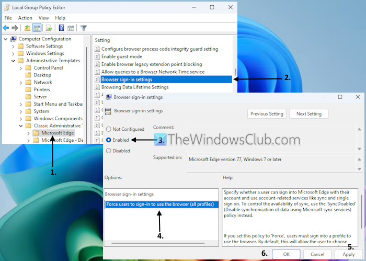Select the Not Configured radio button
366x261 pixels.
(x=109, y=129)
